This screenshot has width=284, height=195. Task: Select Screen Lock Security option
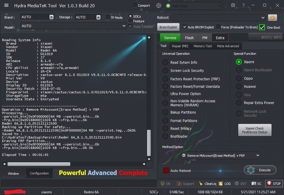(165, 70)
